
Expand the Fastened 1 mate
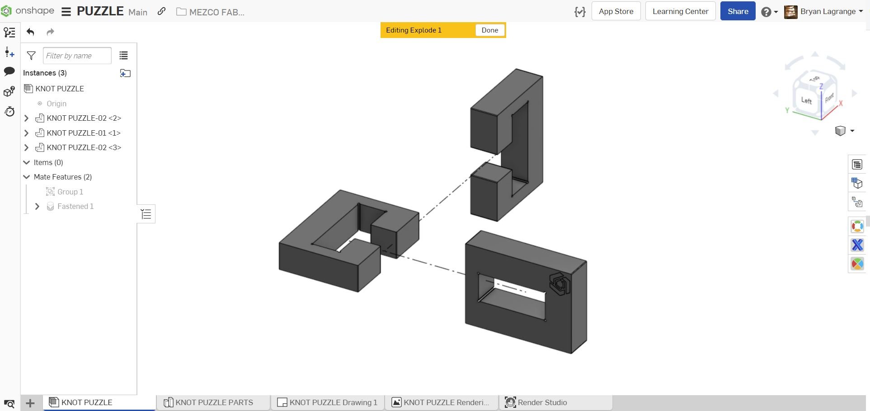[37, 207]
